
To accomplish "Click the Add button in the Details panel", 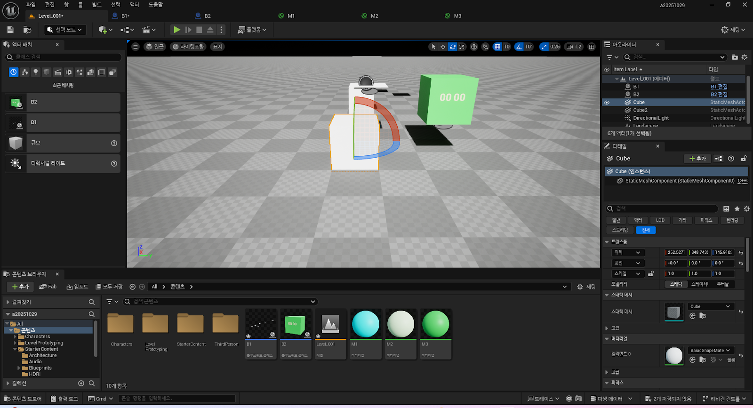I will coord(697,159).
